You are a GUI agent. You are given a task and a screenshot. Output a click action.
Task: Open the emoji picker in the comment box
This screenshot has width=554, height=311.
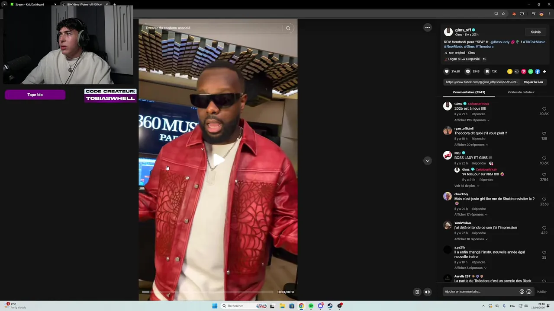[x=529, y=292]
